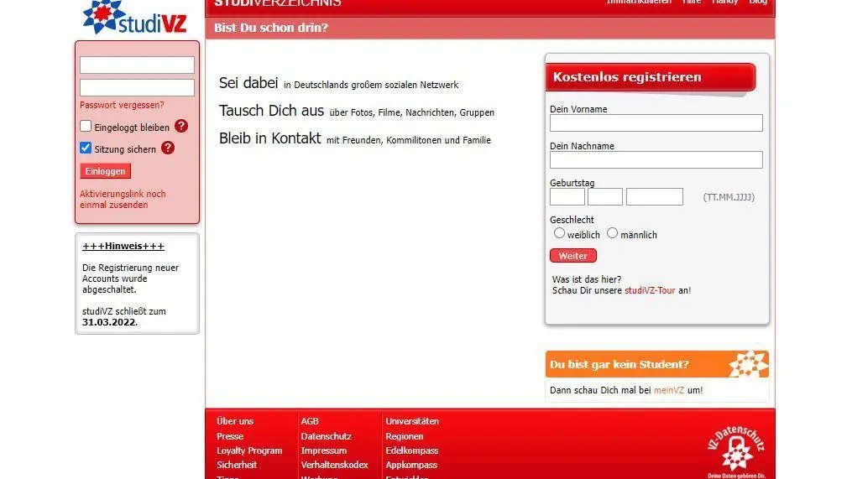
Task: Enable the Eingeloggt bleiben checkbox
Action: click(86, 127)
